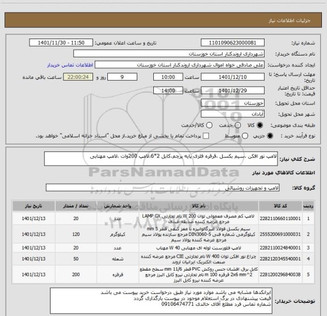The width and height of the screenshot is (327, 316).
Task: Select the جزیی purchase type radio
Action: coord(270,136)
